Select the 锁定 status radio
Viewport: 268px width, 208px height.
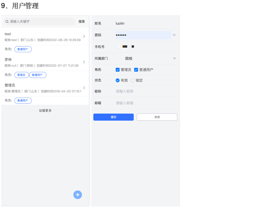tap(132, 80)
